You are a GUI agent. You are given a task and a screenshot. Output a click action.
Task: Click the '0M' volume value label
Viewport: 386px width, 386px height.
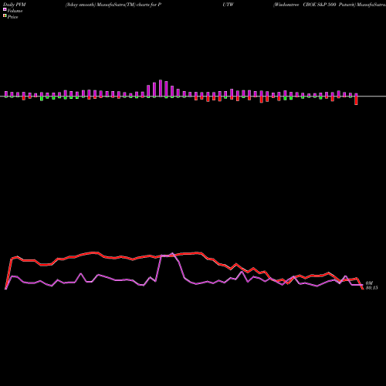pyautogui.click(x=369, y=283)
